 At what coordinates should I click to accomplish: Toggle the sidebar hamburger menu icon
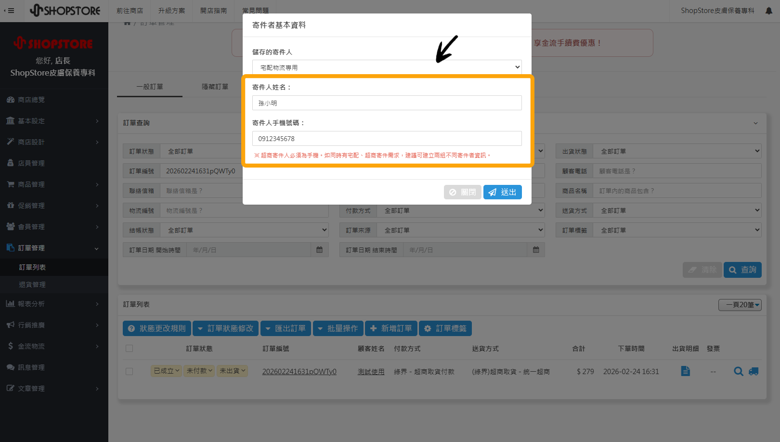click(x=9, y=11)
